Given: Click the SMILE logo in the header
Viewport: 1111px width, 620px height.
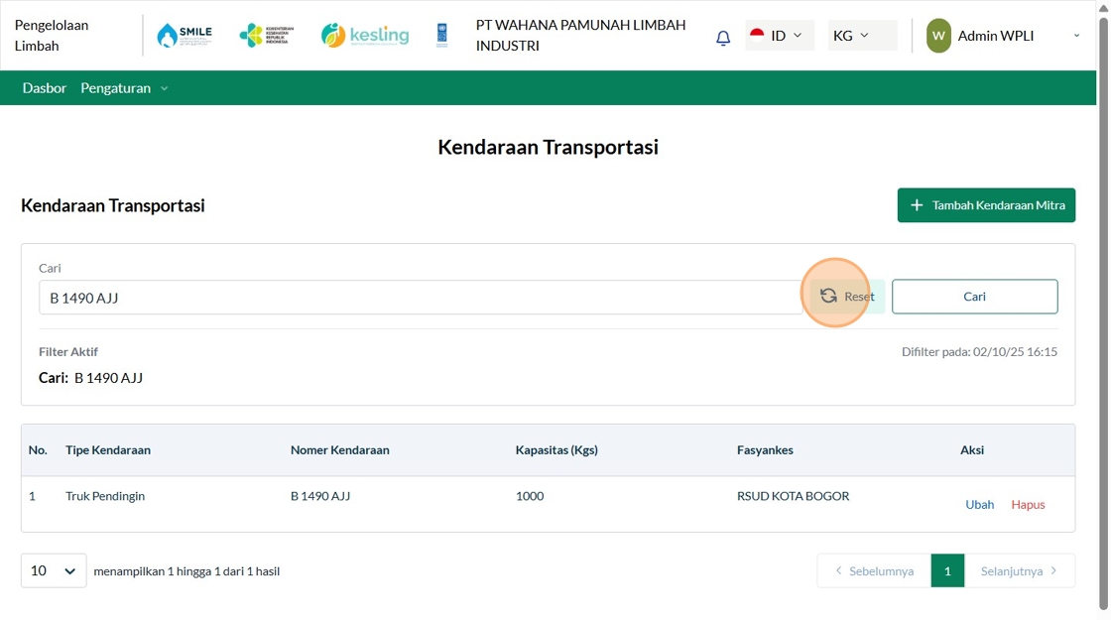Looking at the screenshot, I should [x=185, y=35].
